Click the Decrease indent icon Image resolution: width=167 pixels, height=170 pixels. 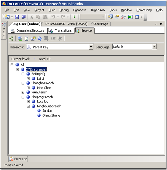[x=53, y=38]
